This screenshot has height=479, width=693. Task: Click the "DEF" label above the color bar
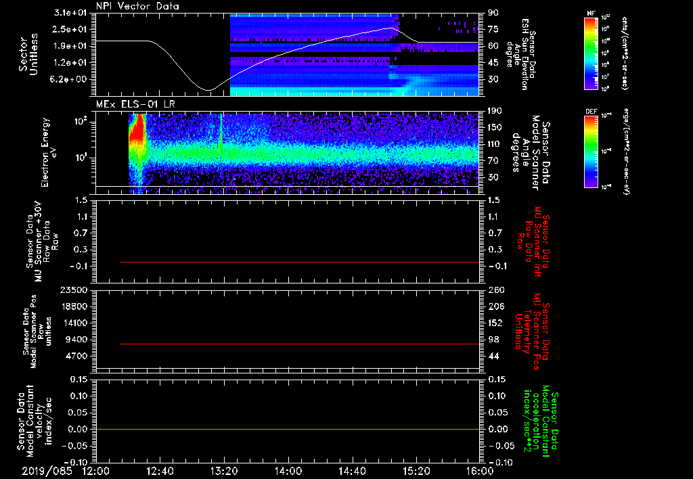pos(591,112)
